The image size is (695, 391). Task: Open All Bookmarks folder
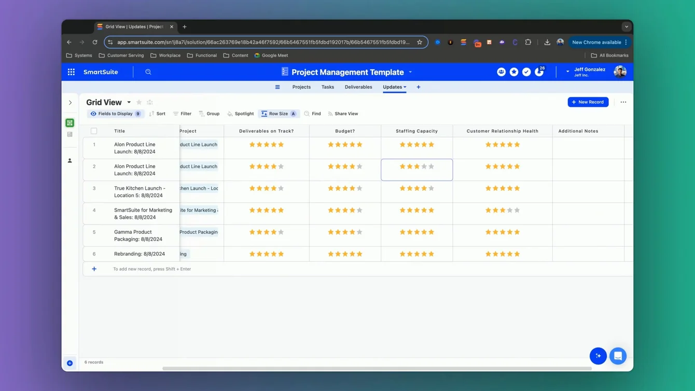pyautogui.click(x=610, y=55)
